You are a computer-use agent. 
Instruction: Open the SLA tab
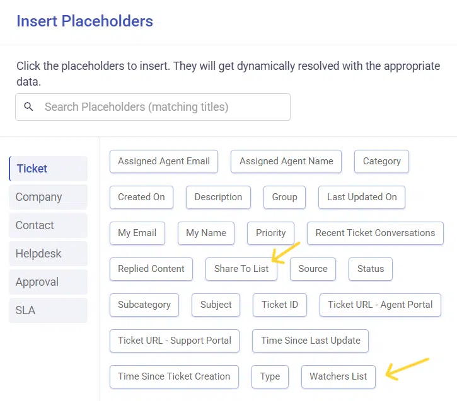[x=49, y=310]
